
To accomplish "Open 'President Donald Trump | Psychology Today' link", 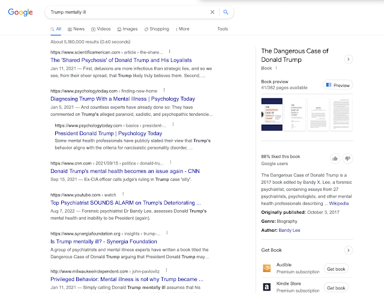I will point(109,133).
